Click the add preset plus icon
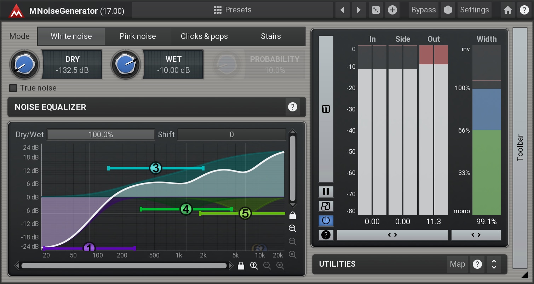 click(x=392, y=10)
